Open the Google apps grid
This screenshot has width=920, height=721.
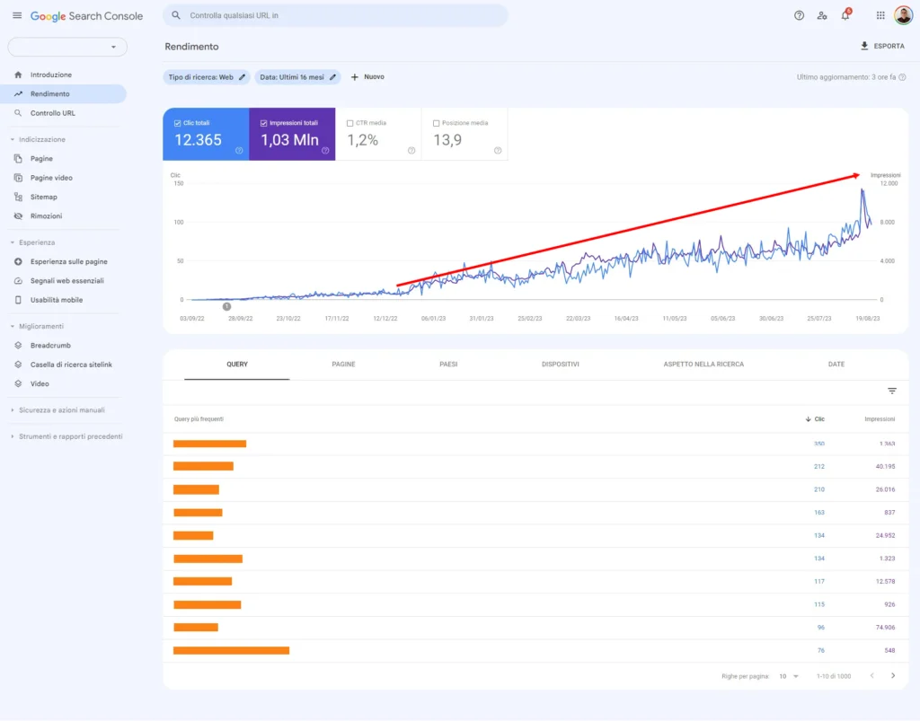click(879, 15)
